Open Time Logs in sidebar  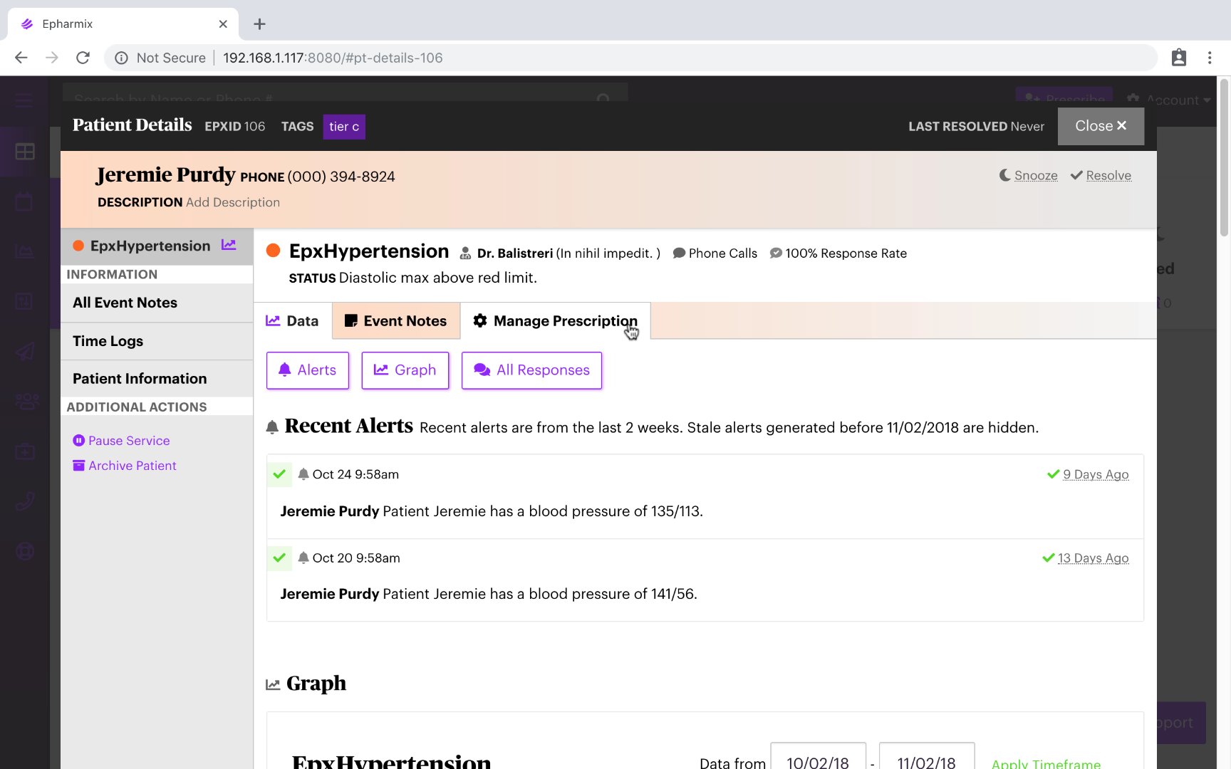point(157,341)
